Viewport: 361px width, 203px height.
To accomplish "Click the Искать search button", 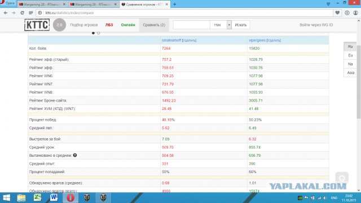I will pyautogui.click(x=241, y=25).
